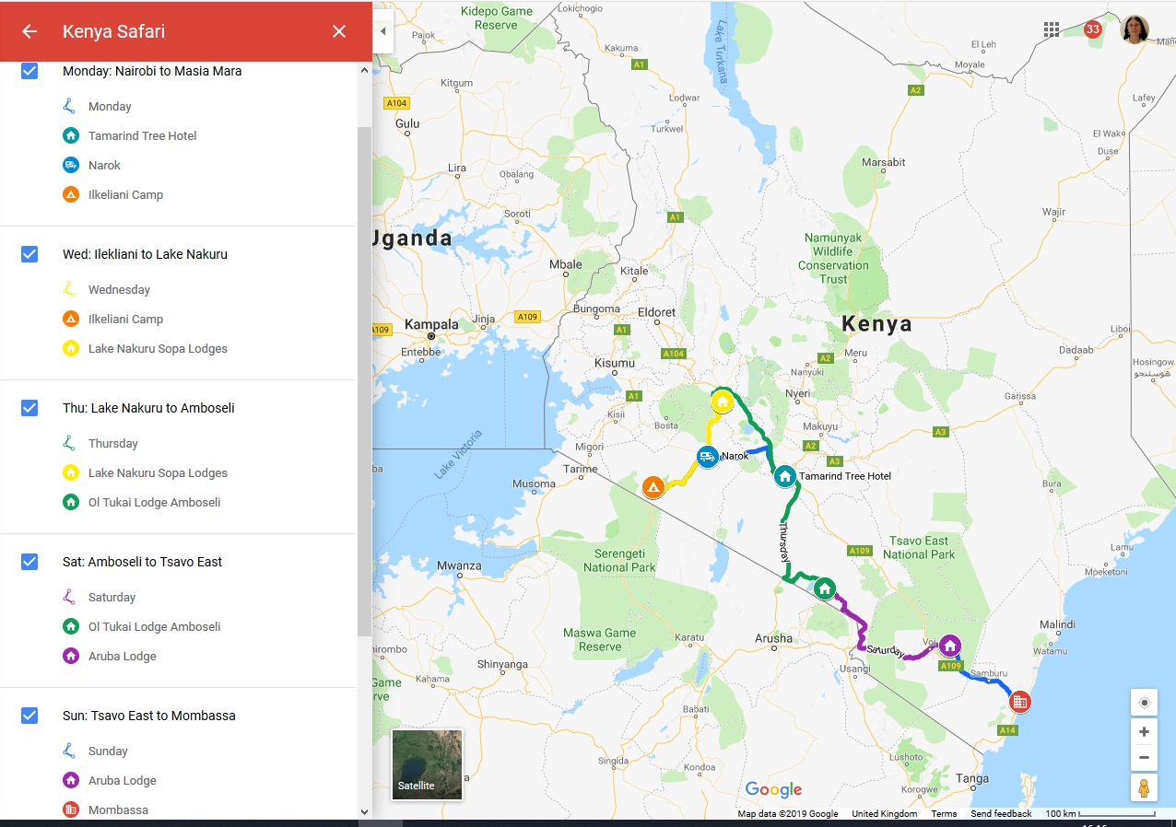Viewport: 1176px width, 827px height.
Task: Open the notifications badge showing 33
Action: coord(1093,29)
